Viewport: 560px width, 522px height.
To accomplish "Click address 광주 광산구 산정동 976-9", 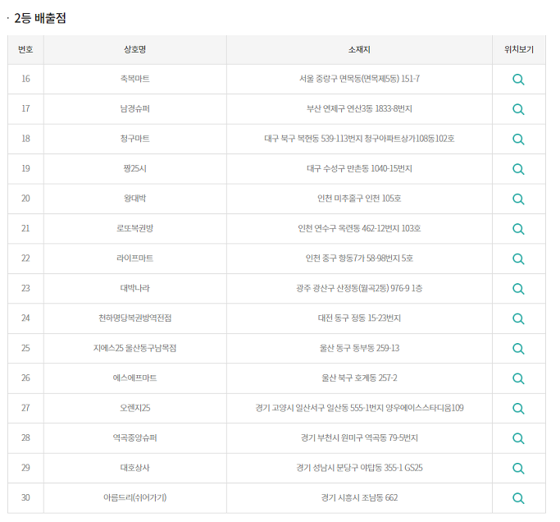I will click(x=359, y=288).
